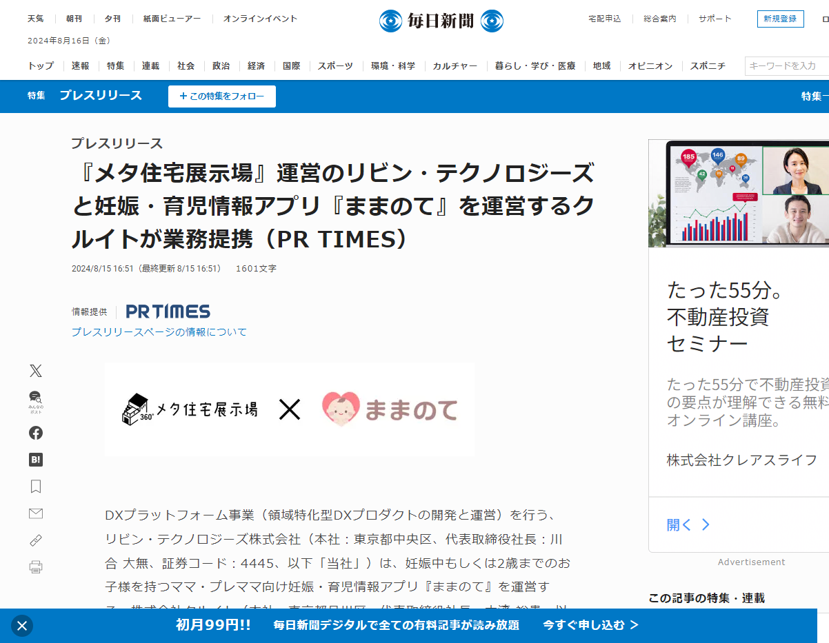
Task: Open the 天気 link in the top bar
Action: pos(36,19)
